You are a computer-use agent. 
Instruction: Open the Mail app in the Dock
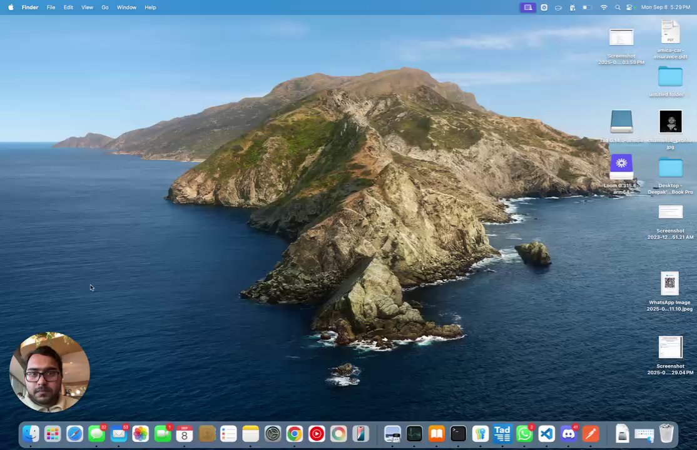pos(118,433)
